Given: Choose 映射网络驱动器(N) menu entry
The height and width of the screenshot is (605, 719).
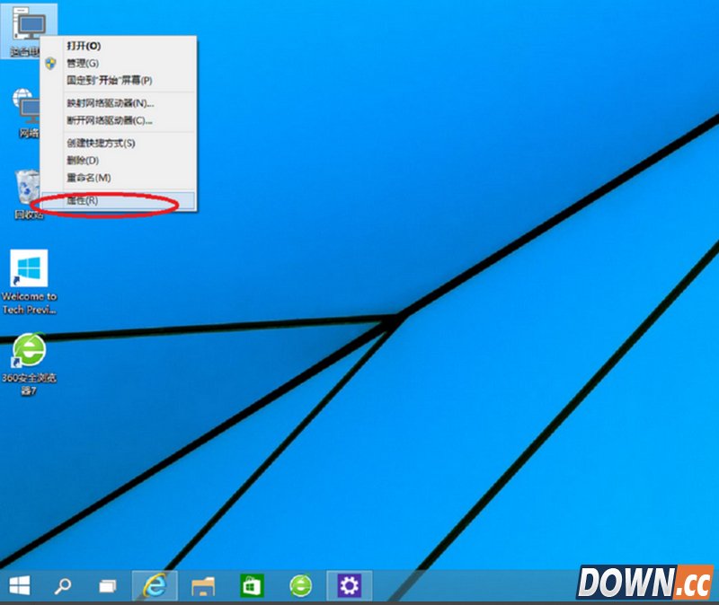Looking at the screenshot, I should click(108, 103).
